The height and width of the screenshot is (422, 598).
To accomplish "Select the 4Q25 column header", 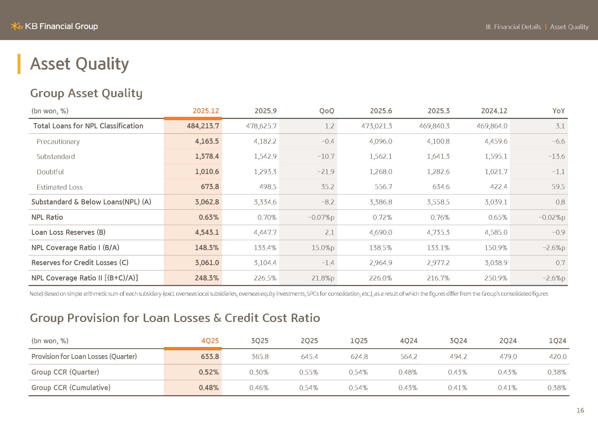I will pyautogui.click(x=210, y=341).
